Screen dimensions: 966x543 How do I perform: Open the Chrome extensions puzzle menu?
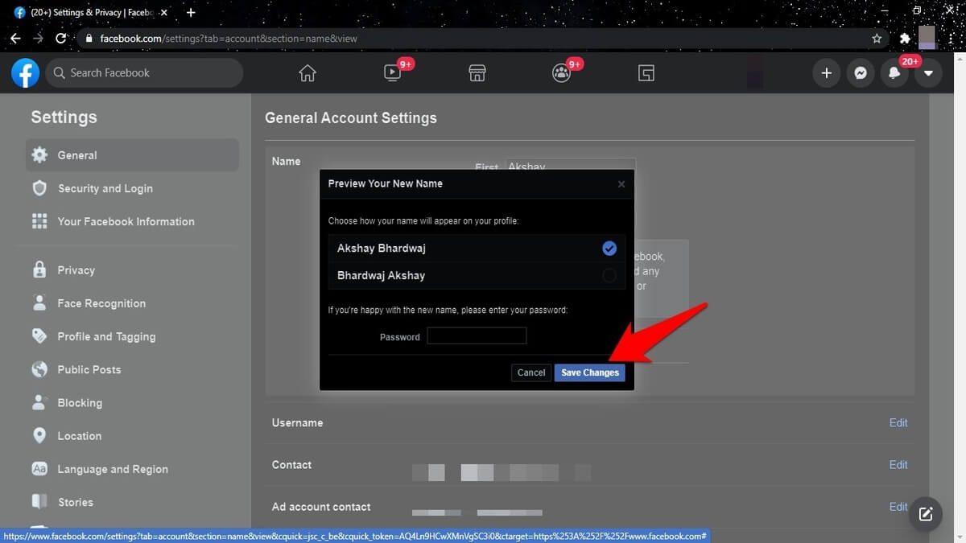[905, 38]
